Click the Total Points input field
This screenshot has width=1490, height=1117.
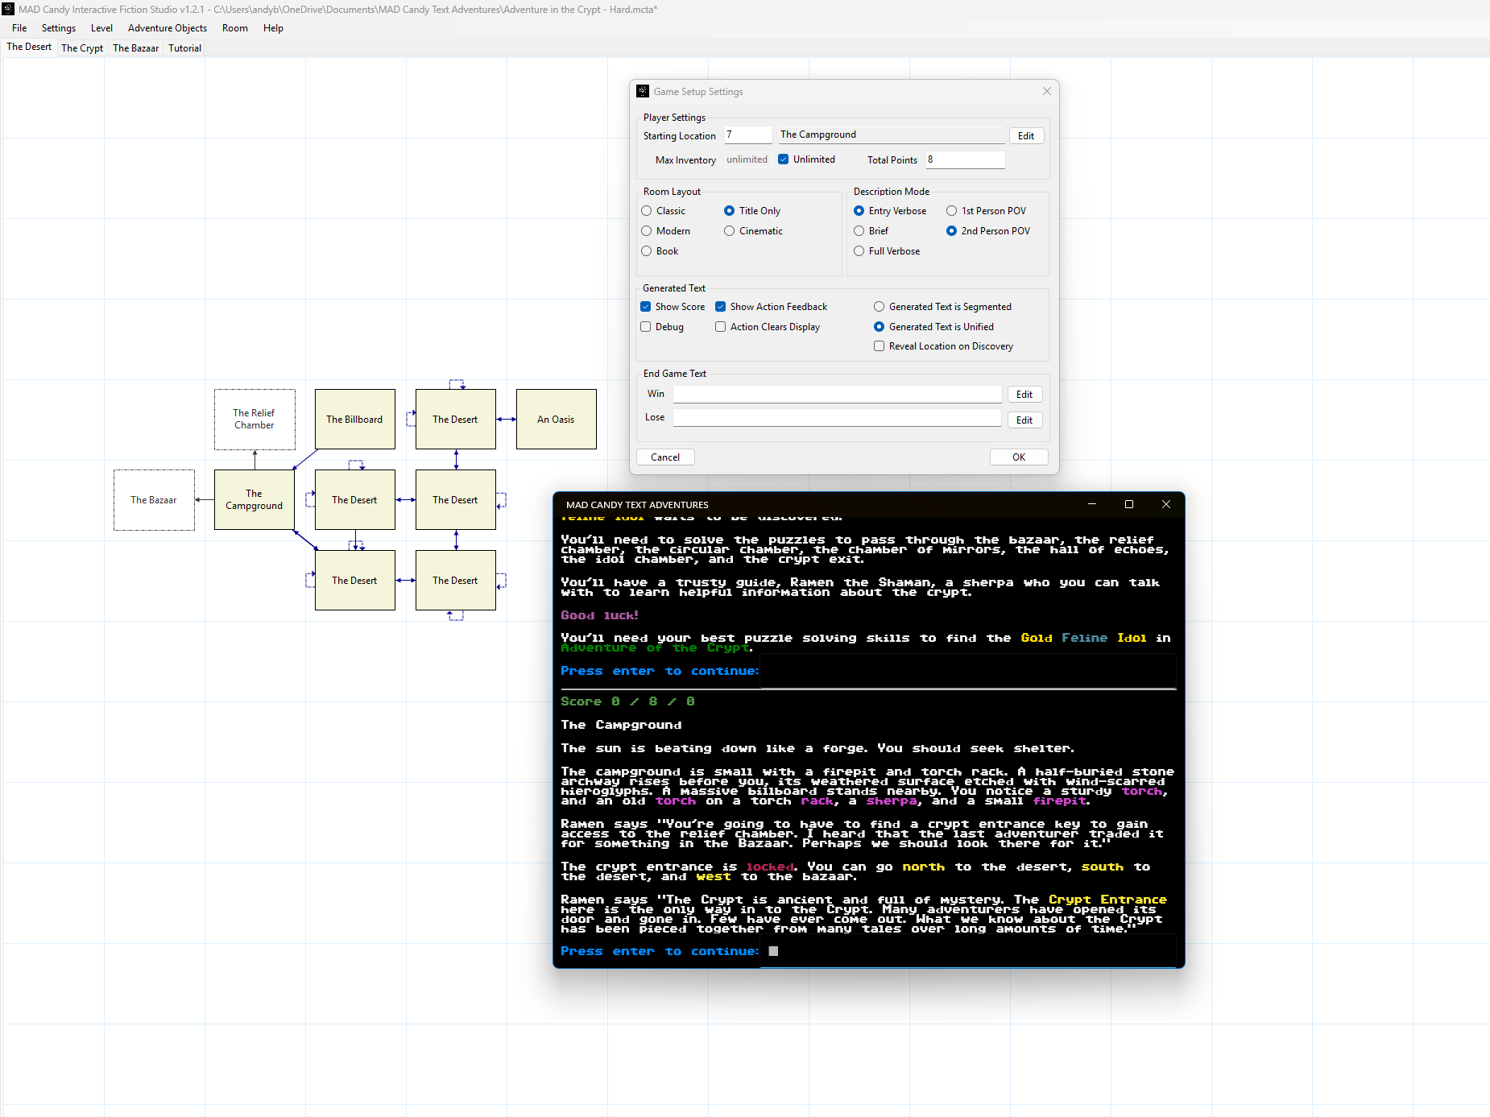click(965, 160)
